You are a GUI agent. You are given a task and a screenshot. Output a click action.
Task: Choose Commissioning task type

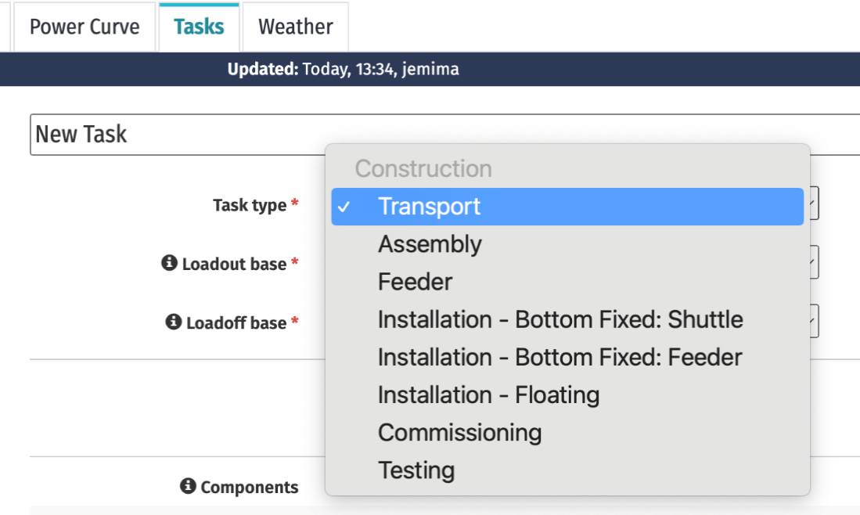(567, 433)
